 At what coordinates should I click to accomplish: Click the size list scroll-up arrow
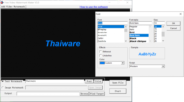(163, 27)
